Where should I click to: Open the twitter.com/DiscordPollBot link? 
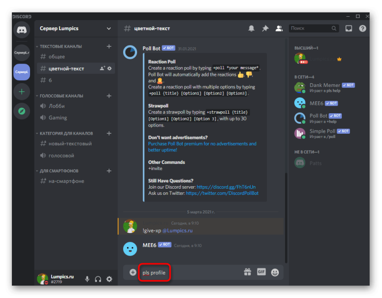coord(222,193)
